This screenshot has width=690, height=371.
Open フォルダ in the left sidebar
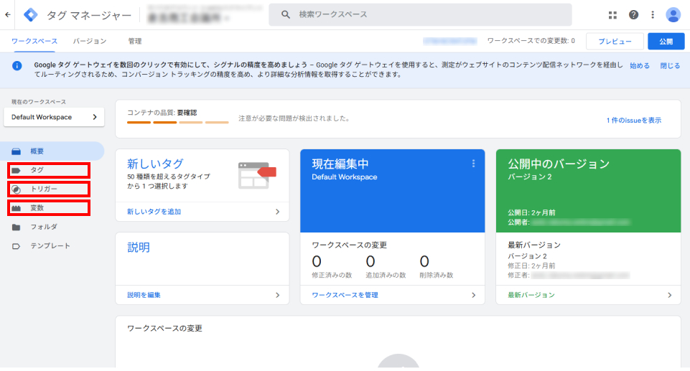(43, 227)
